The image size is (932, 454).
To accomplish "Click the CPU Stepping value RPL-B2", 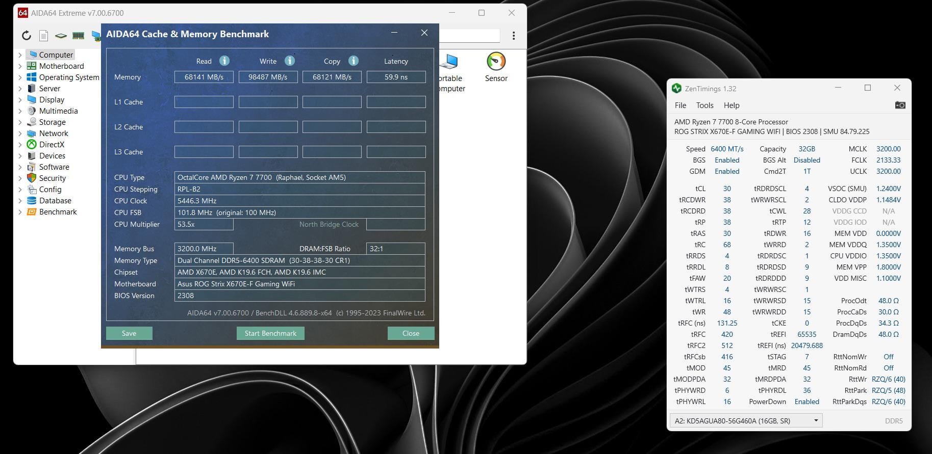I will tap(299, 189).
